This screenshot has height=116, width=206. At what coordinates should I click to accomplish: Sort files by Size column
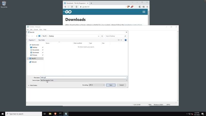click(103, 43)
